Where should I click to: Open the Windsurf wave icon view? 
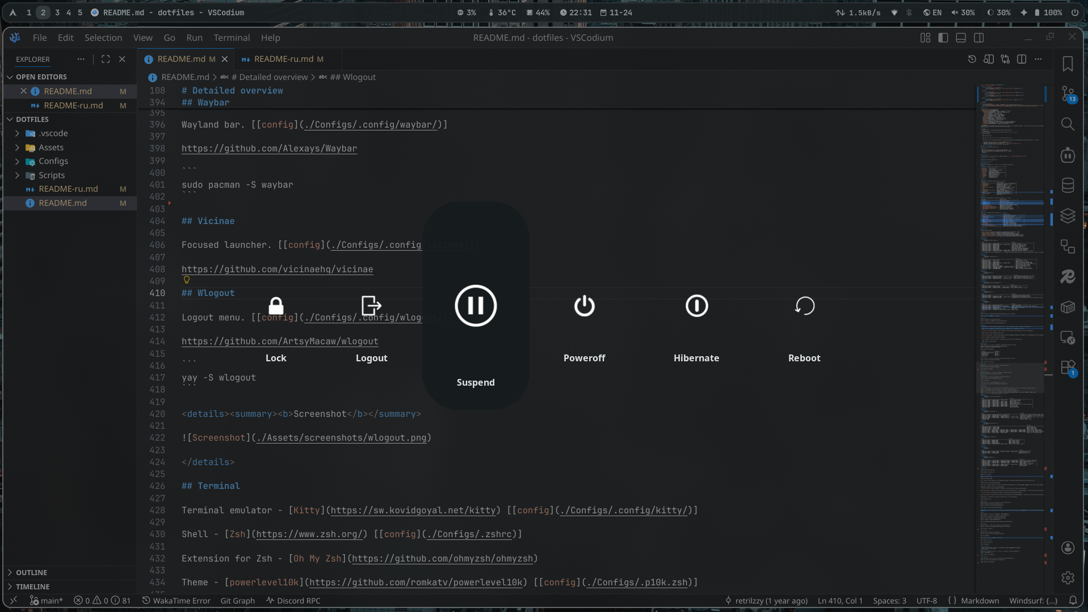[x=1068, y=277]
